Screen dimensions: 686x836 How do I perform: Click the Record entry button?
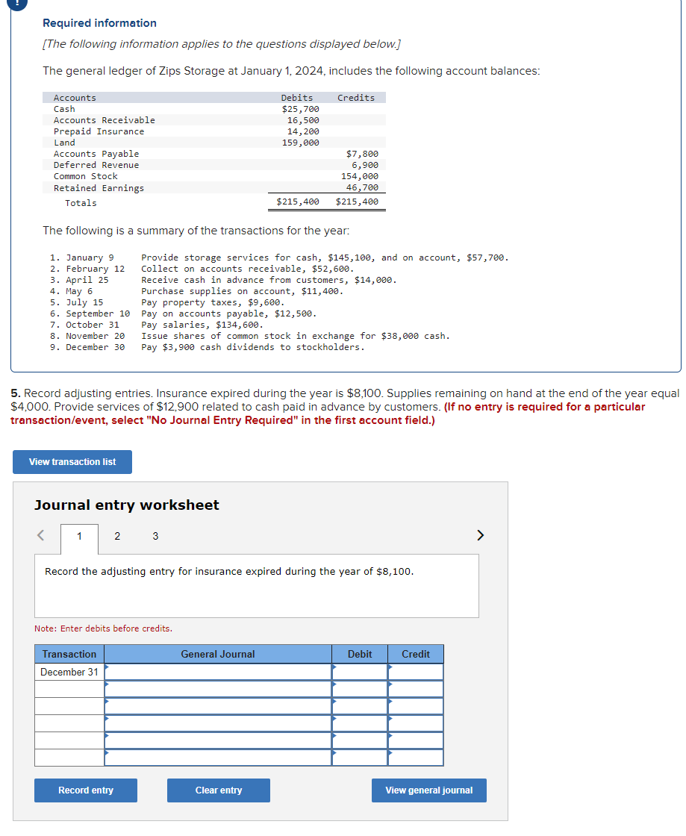click(85, 790)
